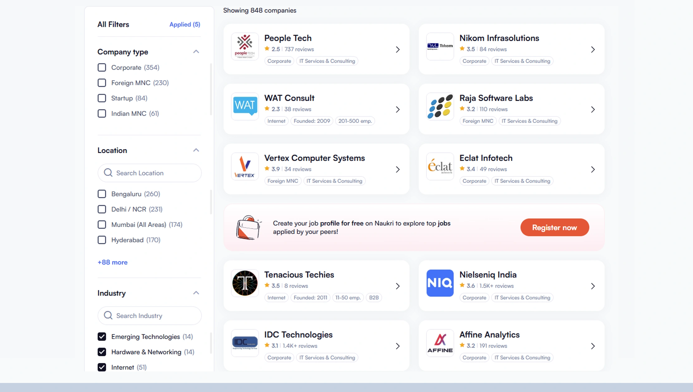Collapse the Company type filter section

pyautogui.click(x=196, y=52)
